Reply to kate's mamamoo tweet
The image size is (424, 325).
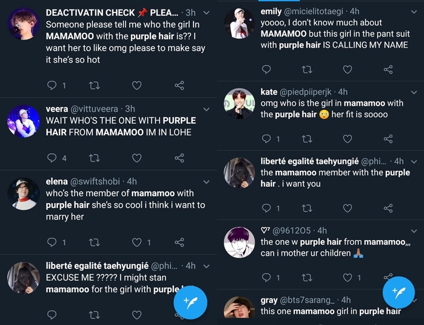click(267, 139)
